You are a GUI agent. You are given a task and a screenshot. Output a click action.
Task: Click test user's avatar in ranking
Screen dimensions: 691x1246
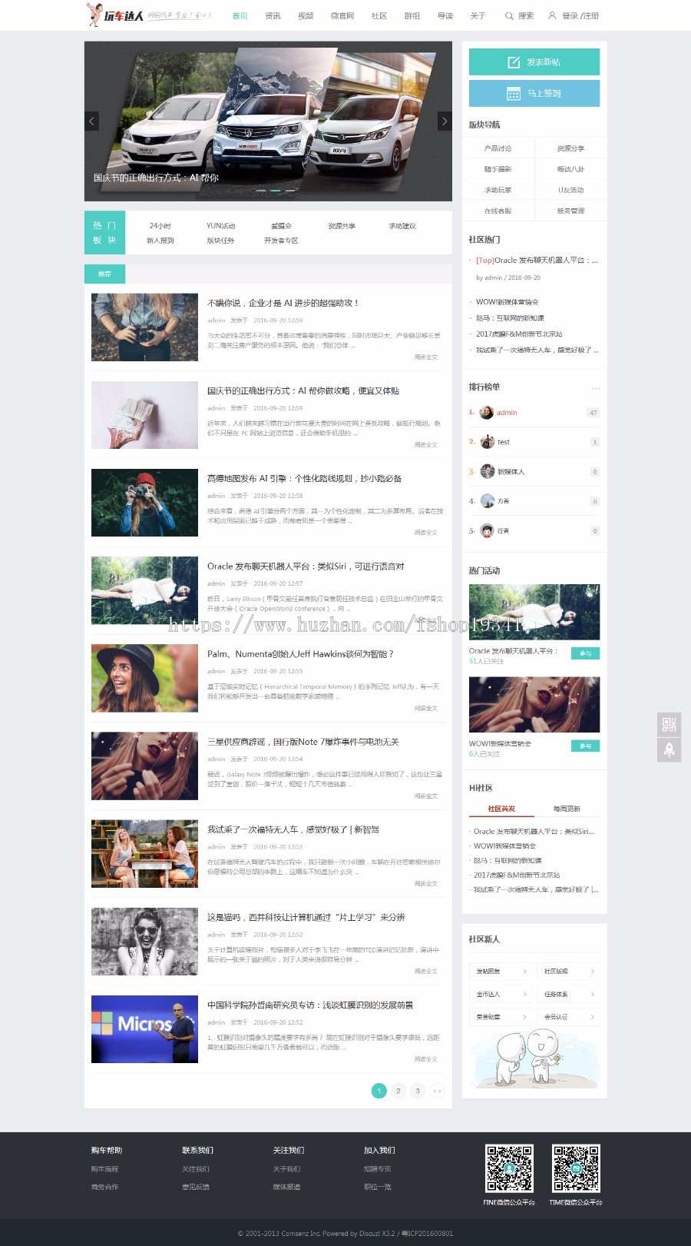(487, 442)
